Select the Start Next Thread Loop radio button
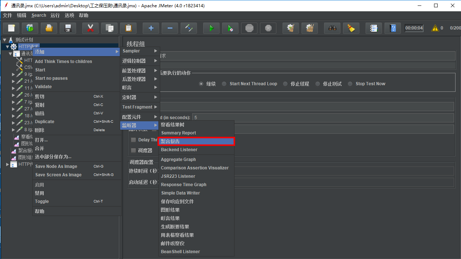Image resolution: width=461 pixels, height=259 pixels. 224,84
